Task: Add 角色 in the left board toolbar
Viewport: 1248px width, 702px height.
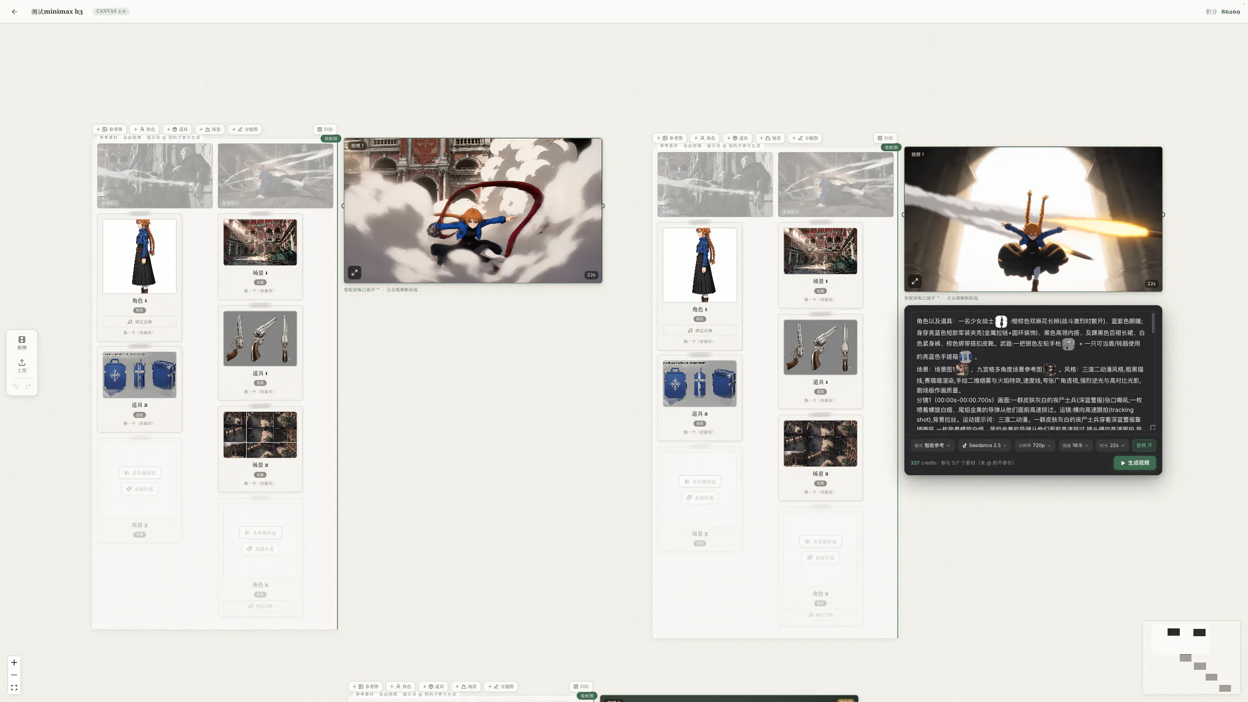Action: (x=144, y=129)
